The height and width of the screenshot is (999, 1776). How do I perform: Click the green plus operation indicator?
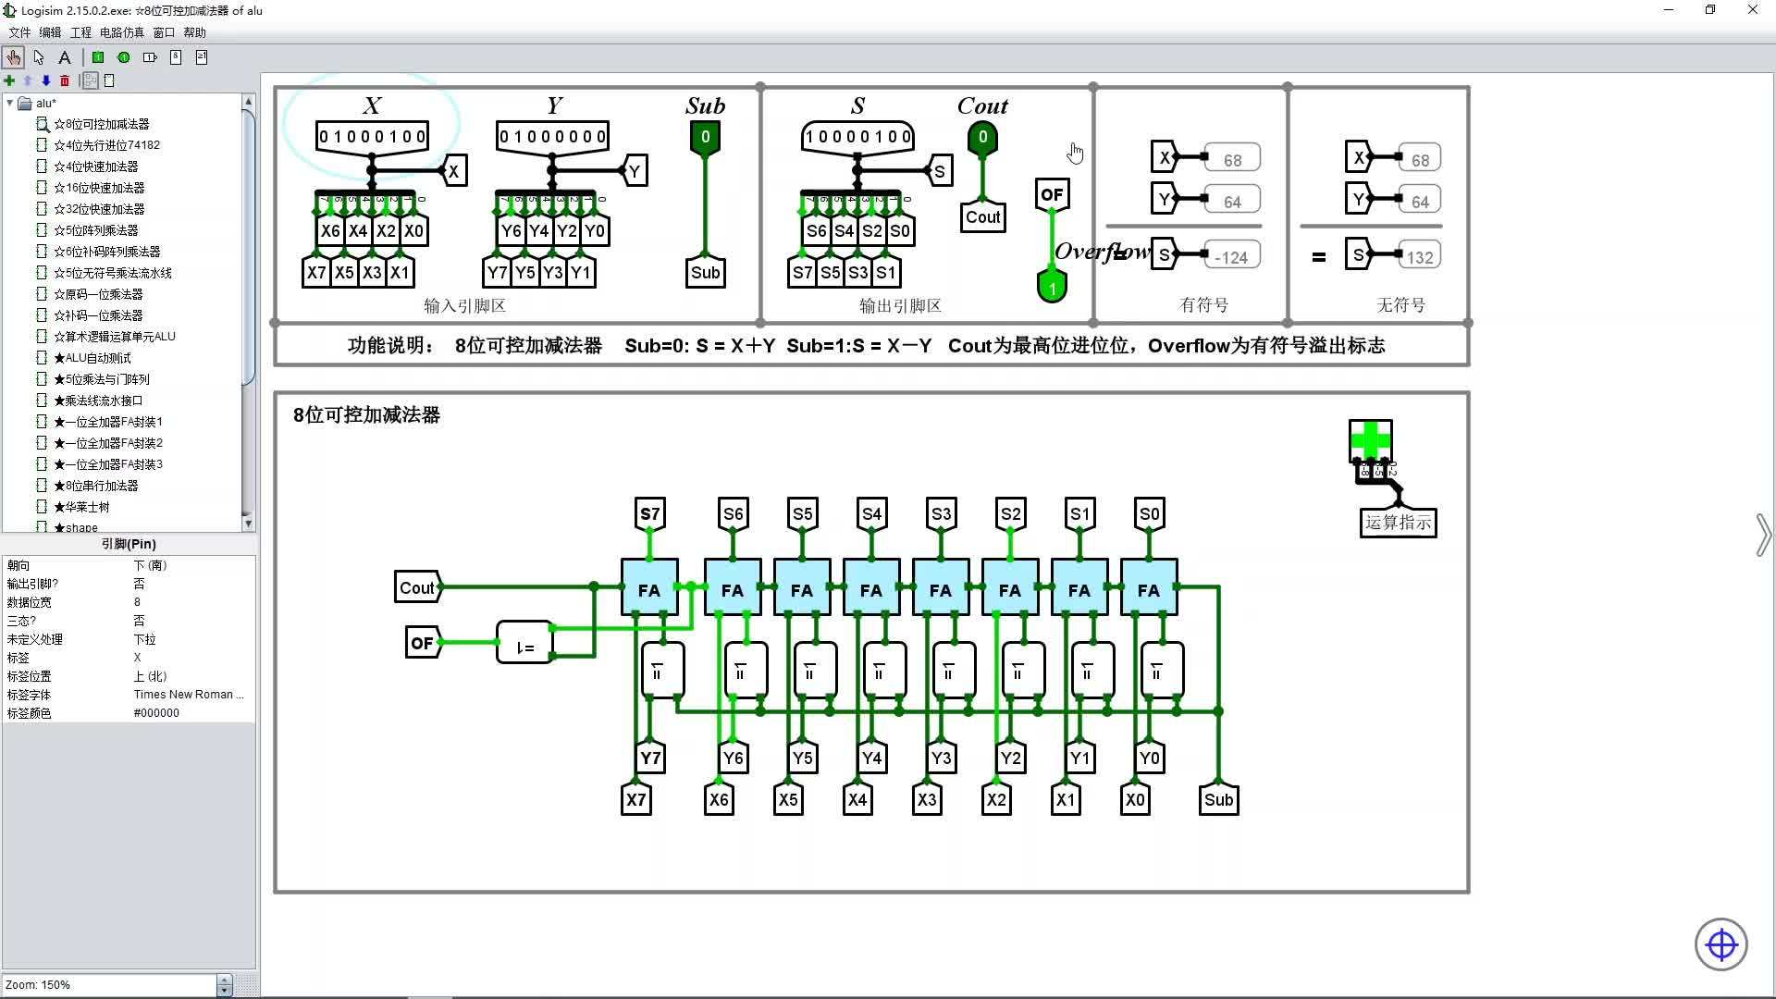tap(1370, 439)
